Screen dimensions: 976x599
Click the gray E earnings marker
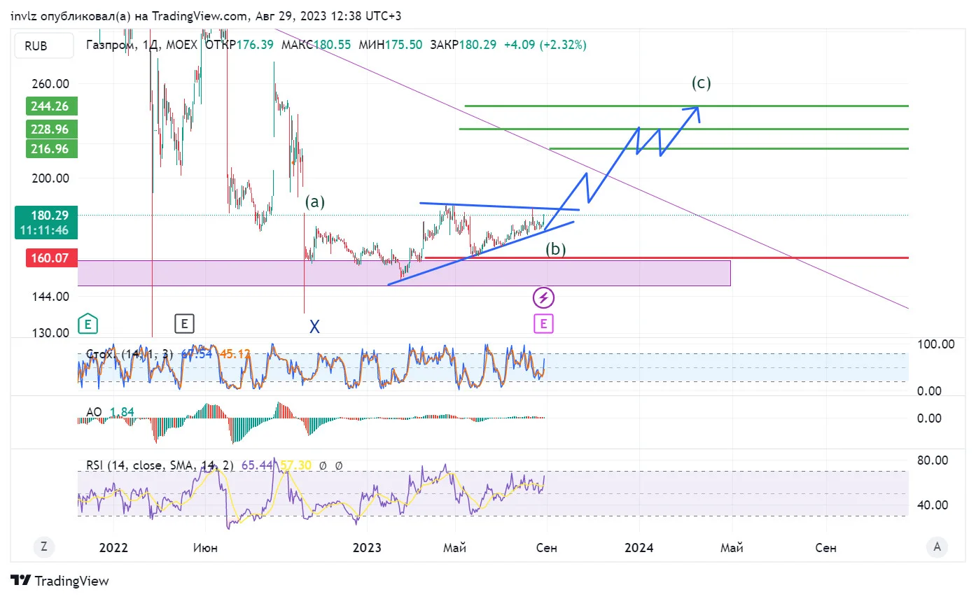pos(184,323)
